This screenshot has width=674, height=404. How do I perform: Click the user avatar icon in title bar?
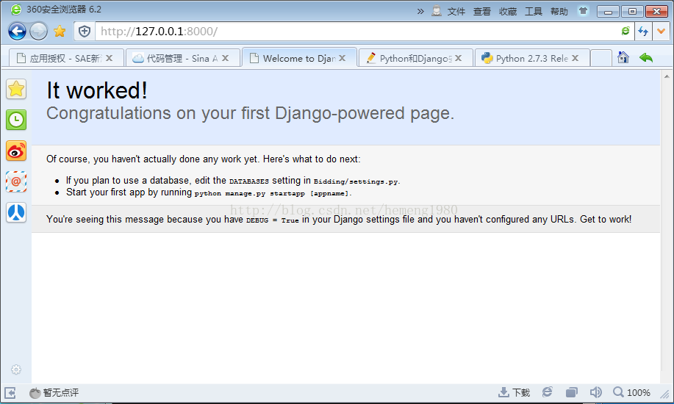437,11
